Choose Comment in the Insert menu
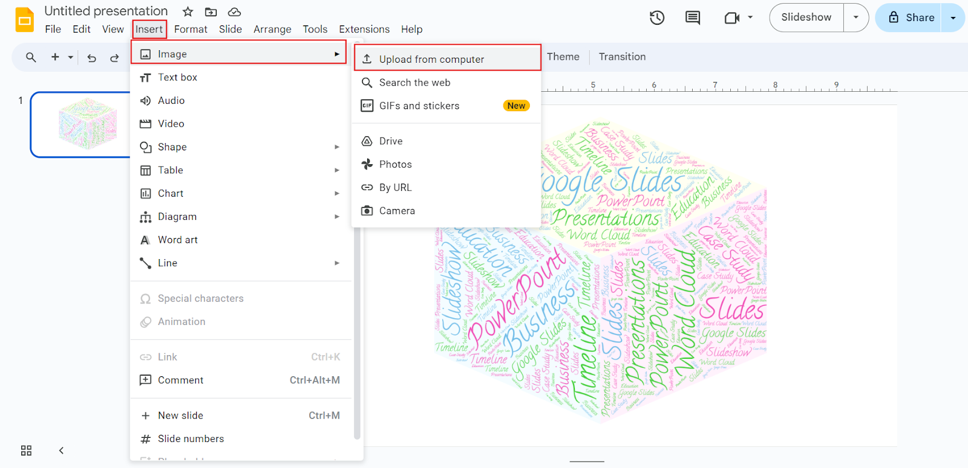Screen dimensions: 968x468 pyautogui.click(x=241, y=380)
